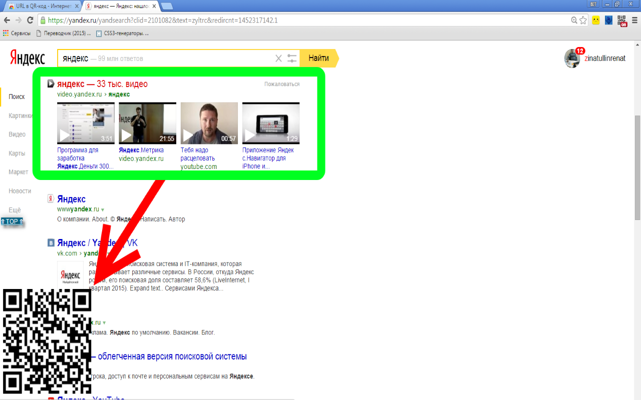Viewport: 641px width, 400px height.
Task: Close the Яндекс search tab
Action: click(x=154, y=6)
